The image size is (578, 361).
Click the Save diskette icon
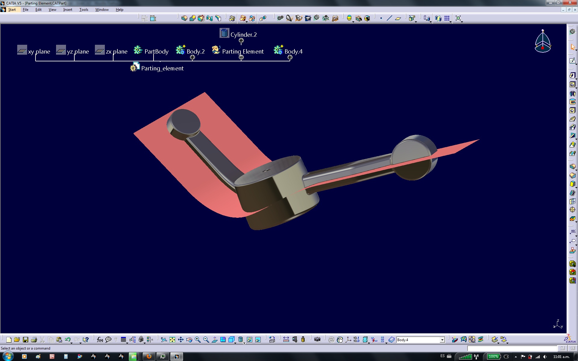click(x=26, y=340)
